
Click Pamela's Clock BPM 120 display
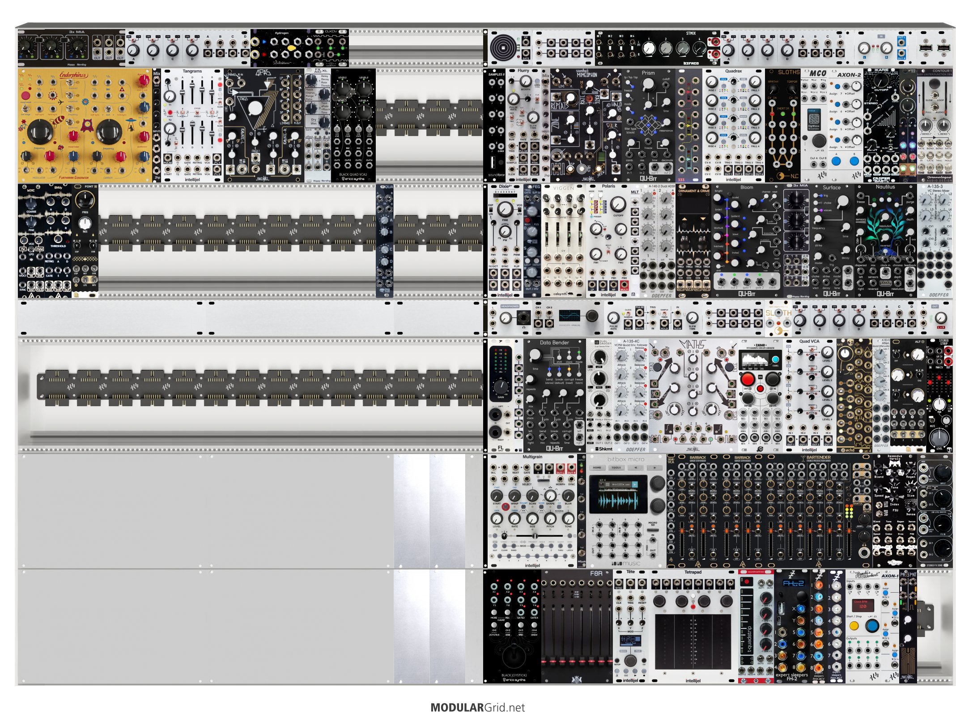(x=862, y=605)
